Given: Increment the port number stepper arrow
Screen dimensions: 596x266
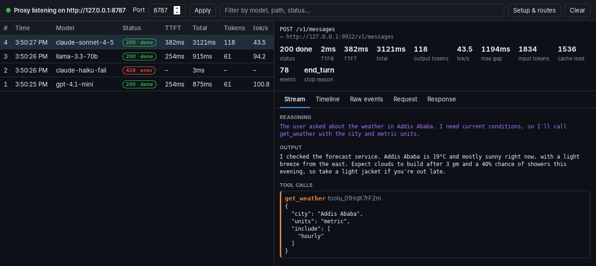Looking at the screenshot, I should coord(177,8).
